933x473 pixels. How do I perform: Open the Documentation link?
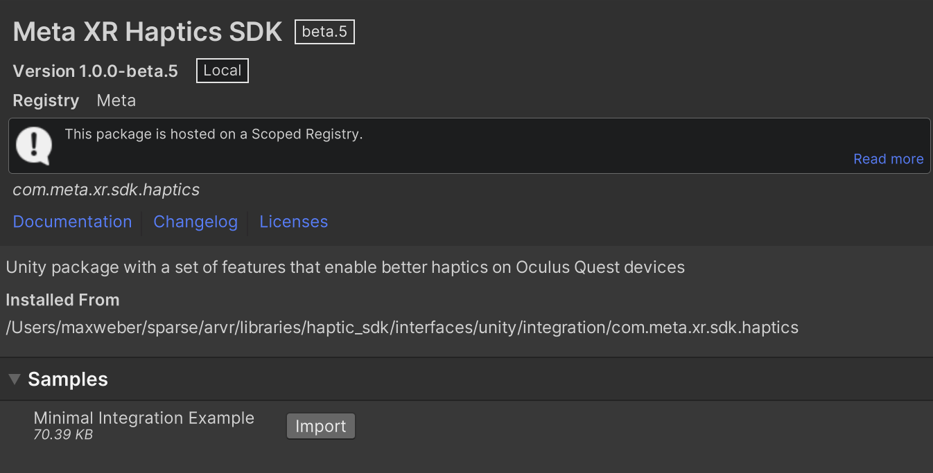tap(72, 222)
